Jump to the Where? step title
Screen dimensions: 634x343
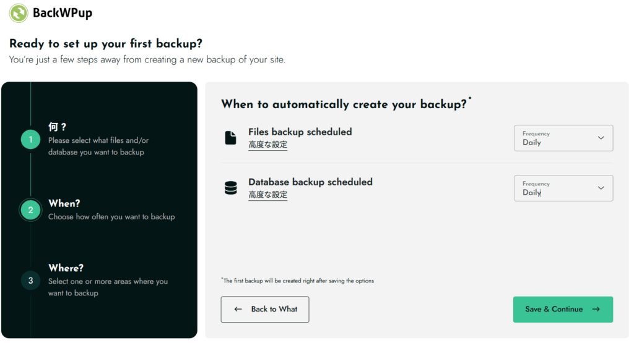[x=66, y=268]
